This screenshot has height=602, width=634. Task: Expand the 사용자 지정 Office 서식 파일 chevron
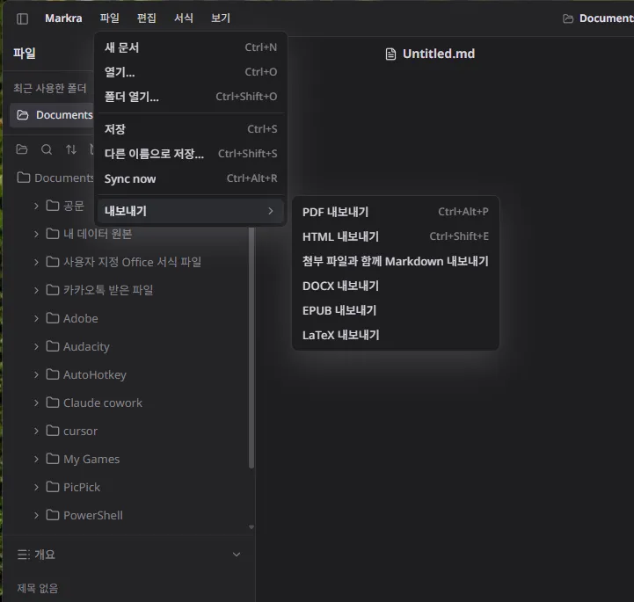point(36,262)
